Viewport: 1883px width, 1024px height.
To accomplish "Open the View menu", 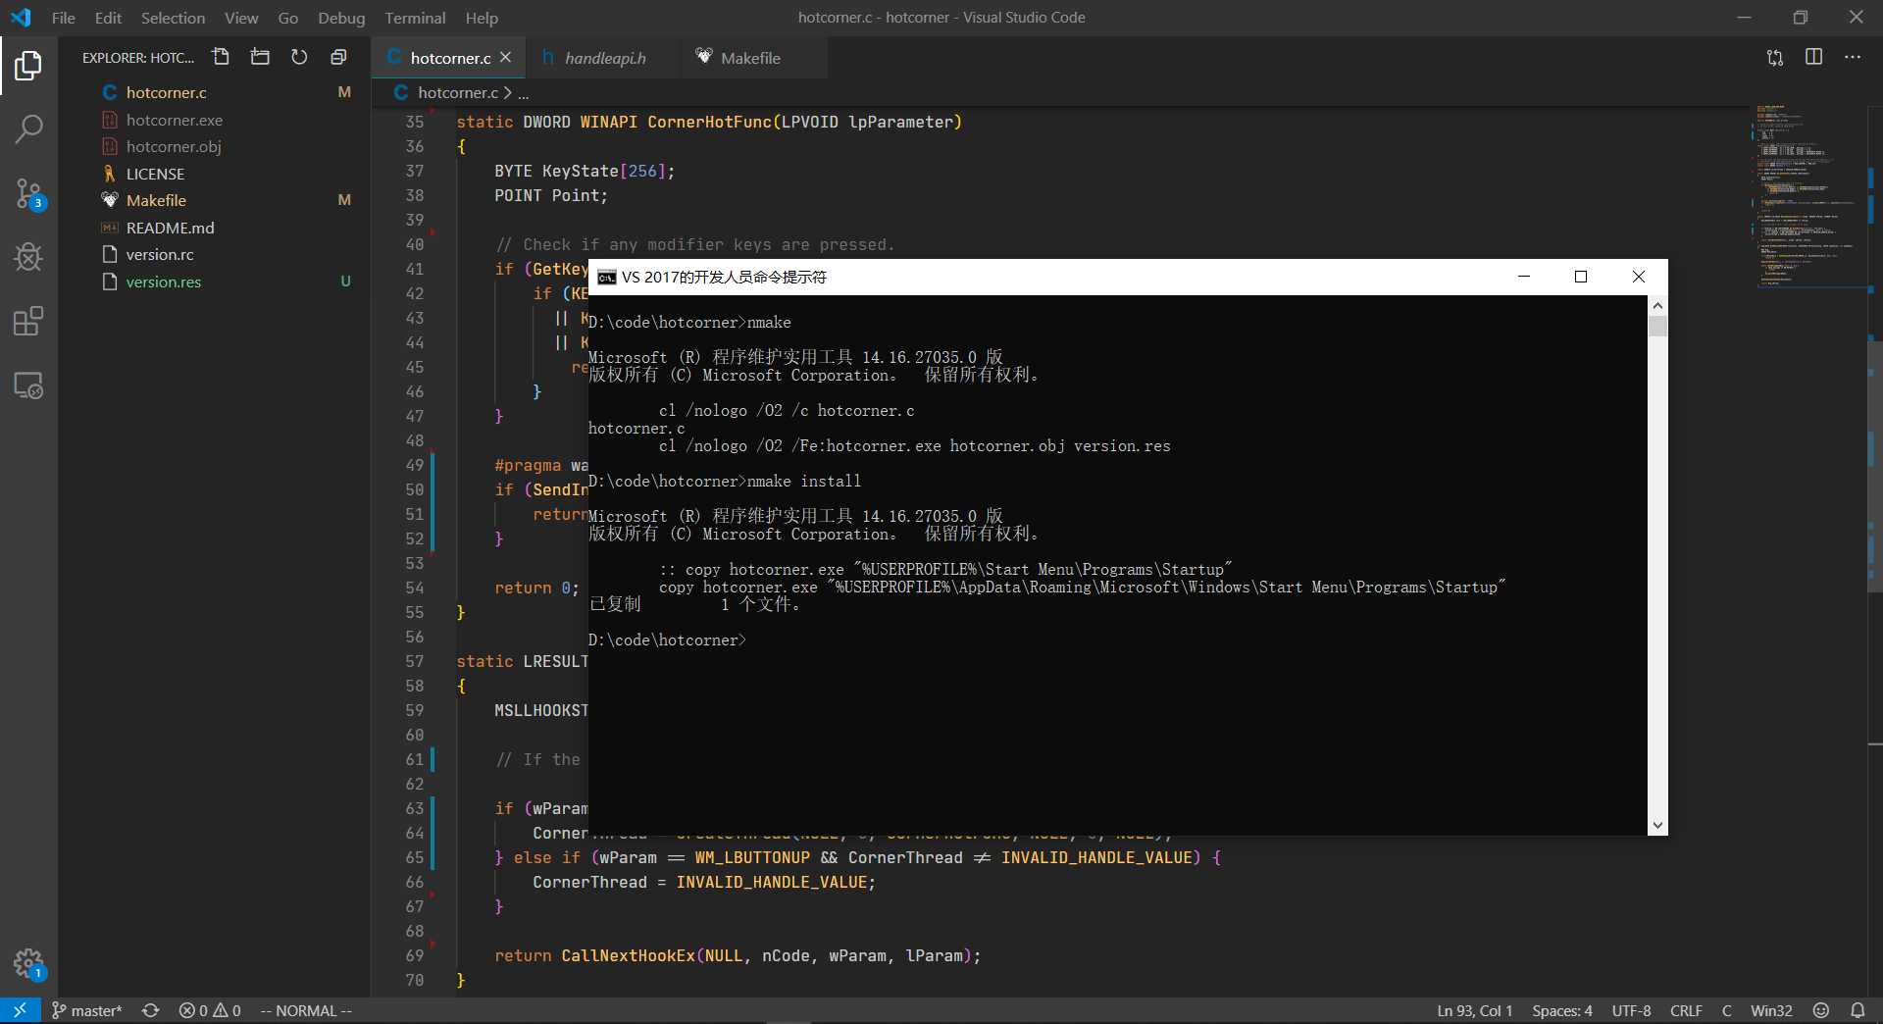I will coord(241,18).
